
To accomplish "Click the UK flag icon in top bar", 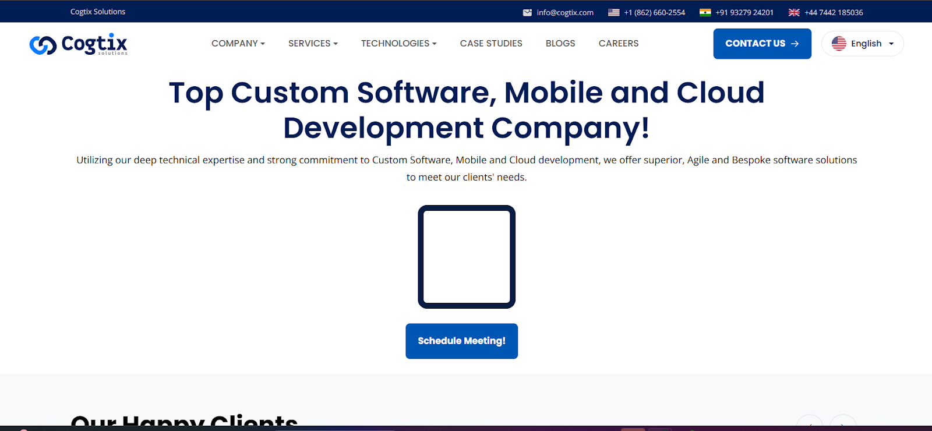I will [794, 12].
